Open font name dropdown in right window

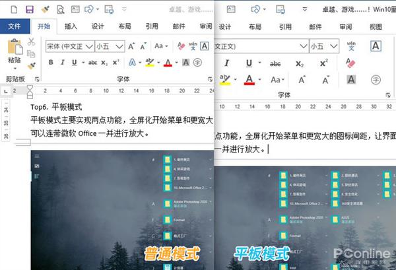coord(304,46)
